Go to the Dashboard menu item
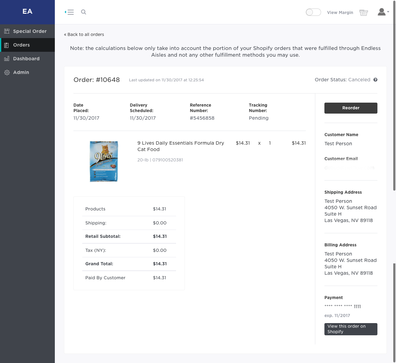The width and height of the screenshot is (396, 363). (26, 59)
